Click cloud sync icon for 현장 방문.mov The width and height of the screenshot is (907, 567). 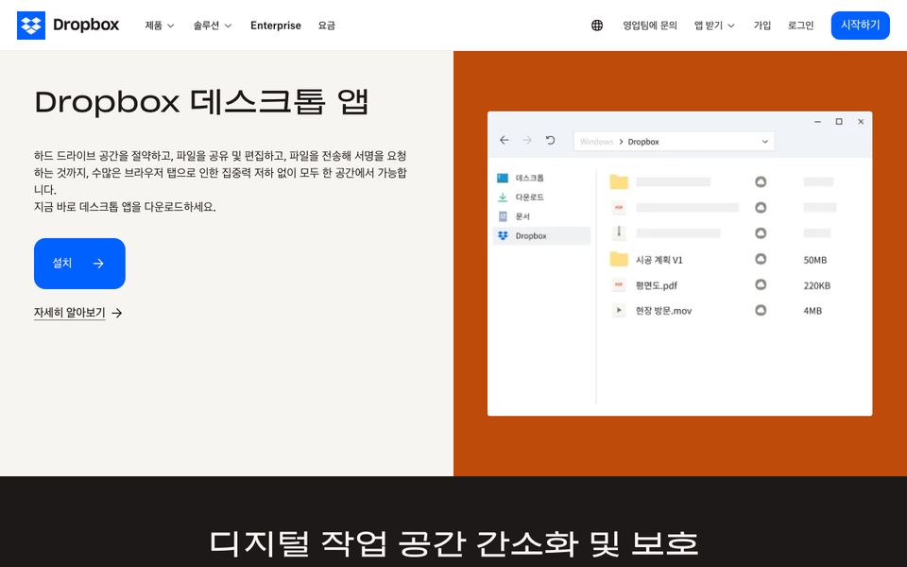[761, 310]
